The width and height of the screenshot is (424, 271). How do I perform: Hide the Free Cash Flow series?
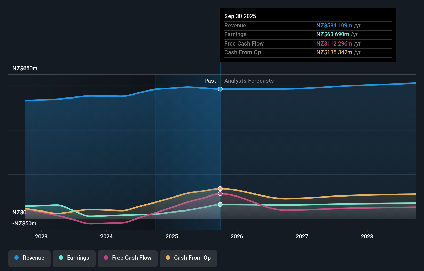tap(127, 258)
